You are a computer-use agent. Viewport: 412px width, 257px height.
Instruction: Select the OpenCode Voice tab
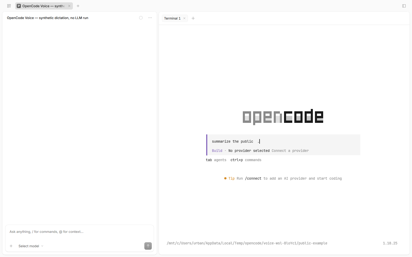pyautogui.click(x=44, y=6)
